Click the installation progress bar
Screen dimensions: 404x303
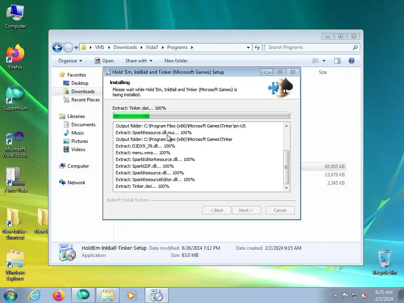[x=202, y=116]
